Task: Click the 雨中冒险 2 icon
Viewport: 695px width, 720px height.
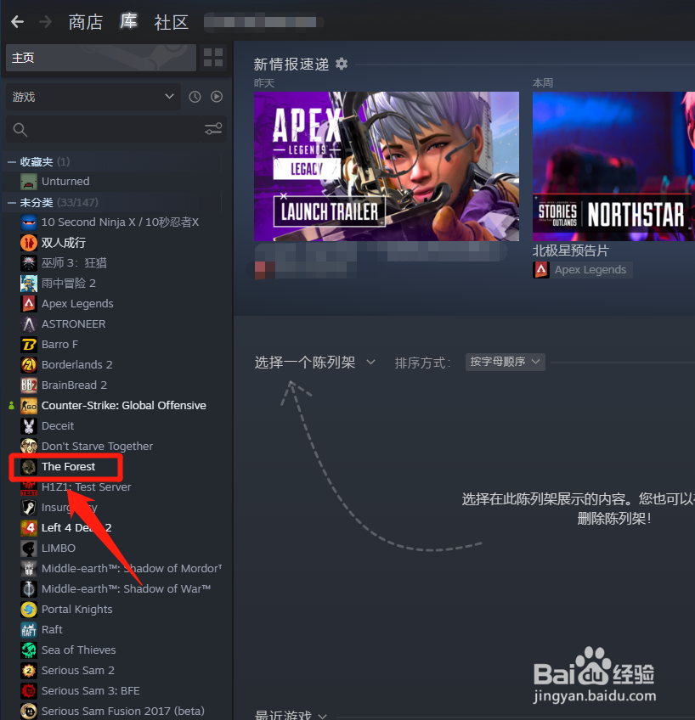Action: [29, 284]
